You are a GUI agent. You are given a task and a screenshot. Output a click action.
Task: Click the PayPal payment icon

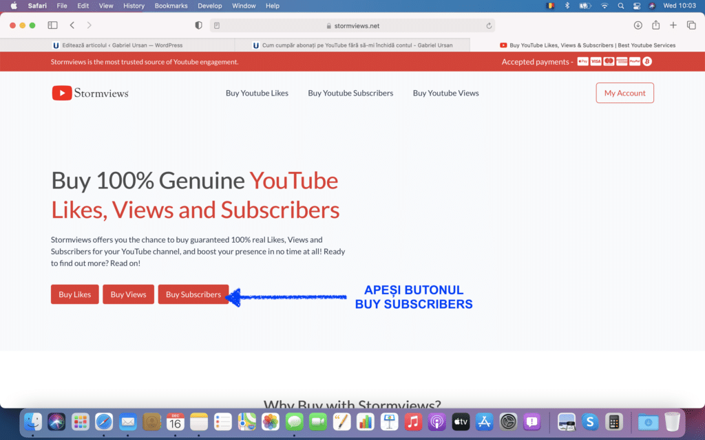634,61
